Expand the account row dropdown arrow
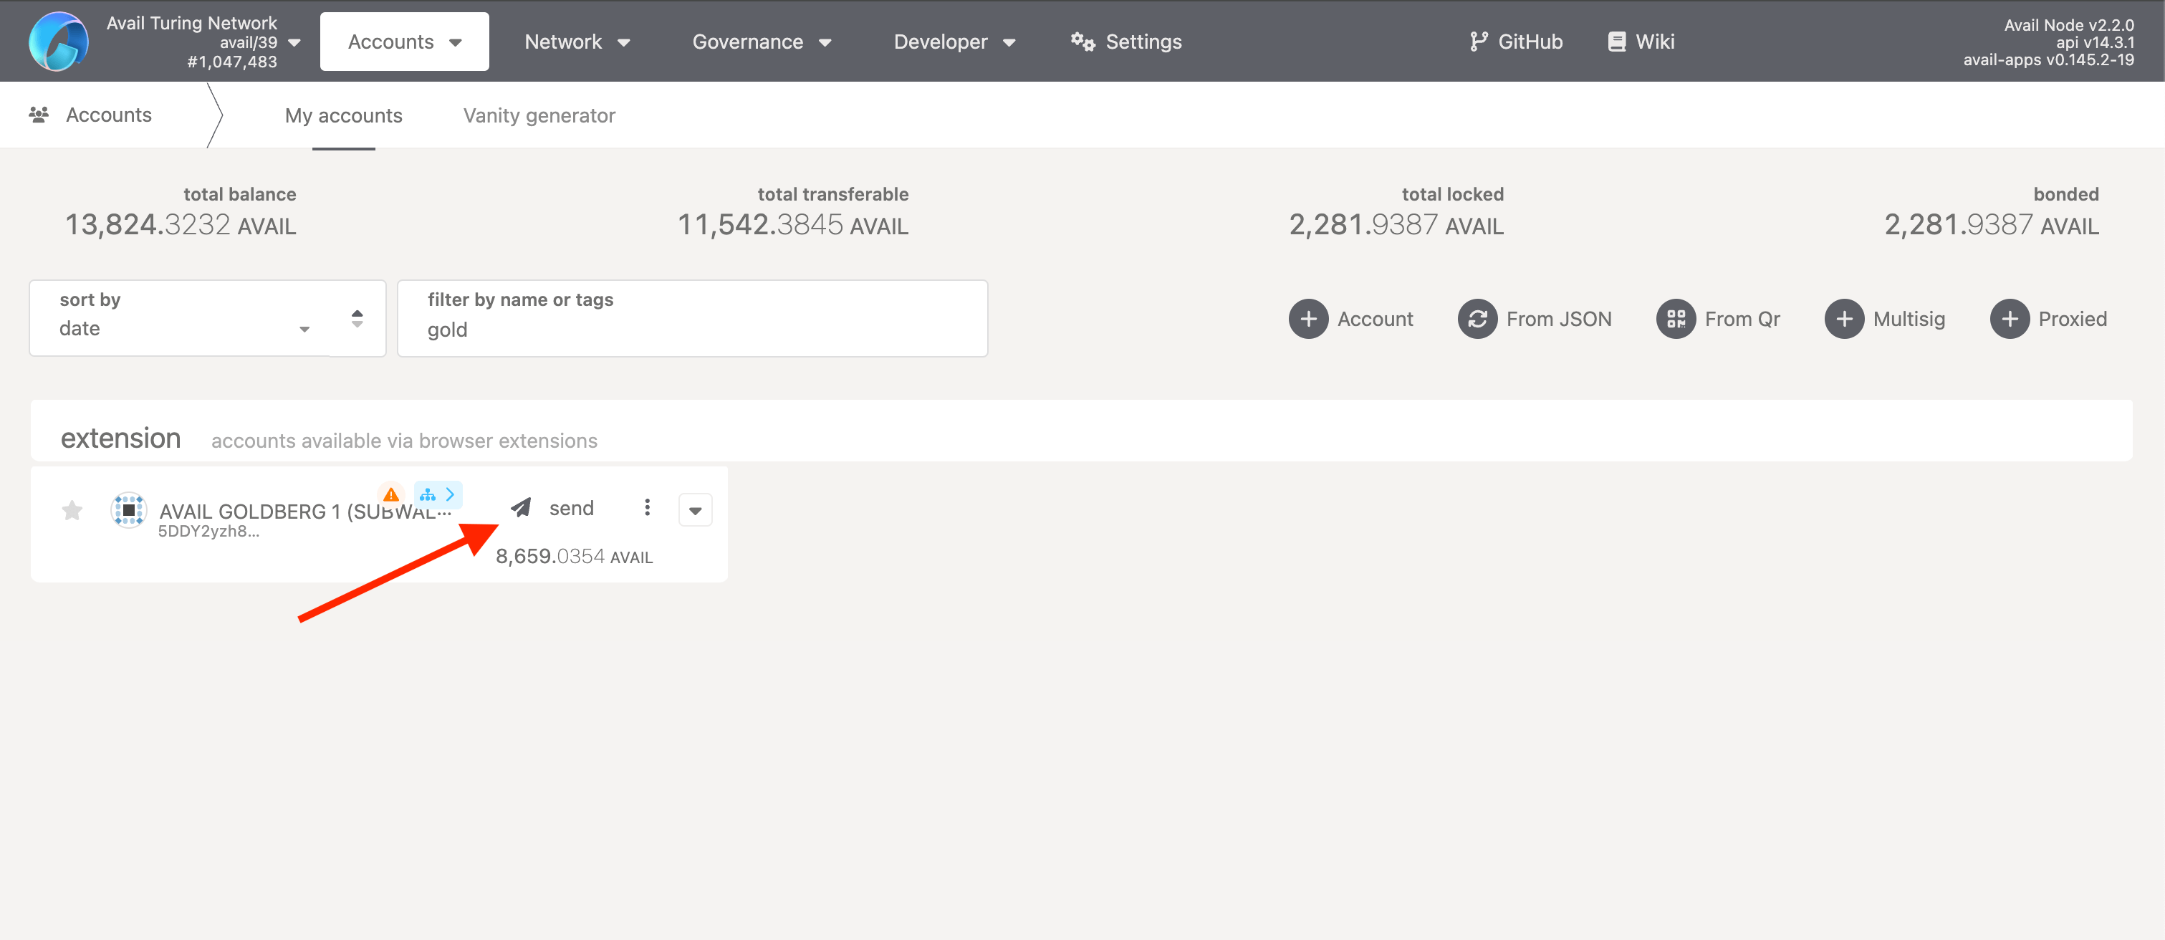The image size is (2165, 940). 696,509
